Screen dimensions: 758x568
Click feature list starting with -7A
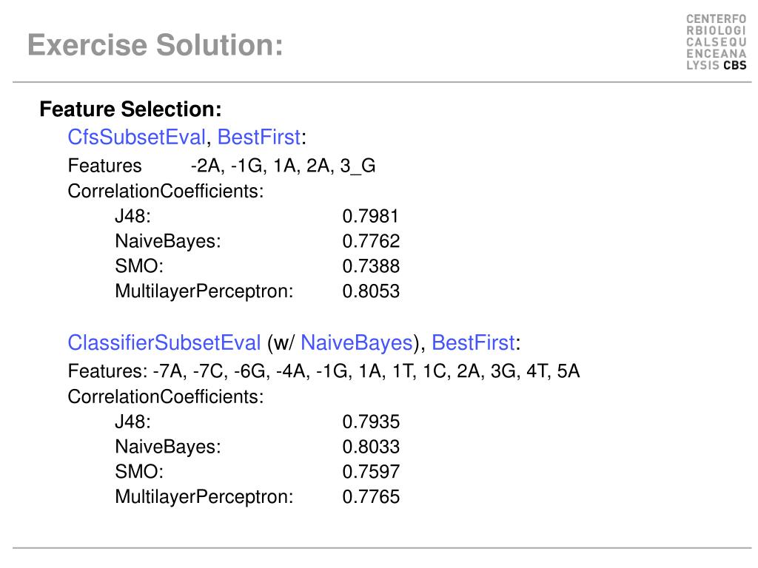tap(366, 371)
